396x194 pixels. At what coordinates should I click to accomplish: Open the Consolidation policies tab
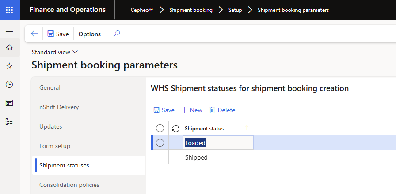[x=69, y=185]
